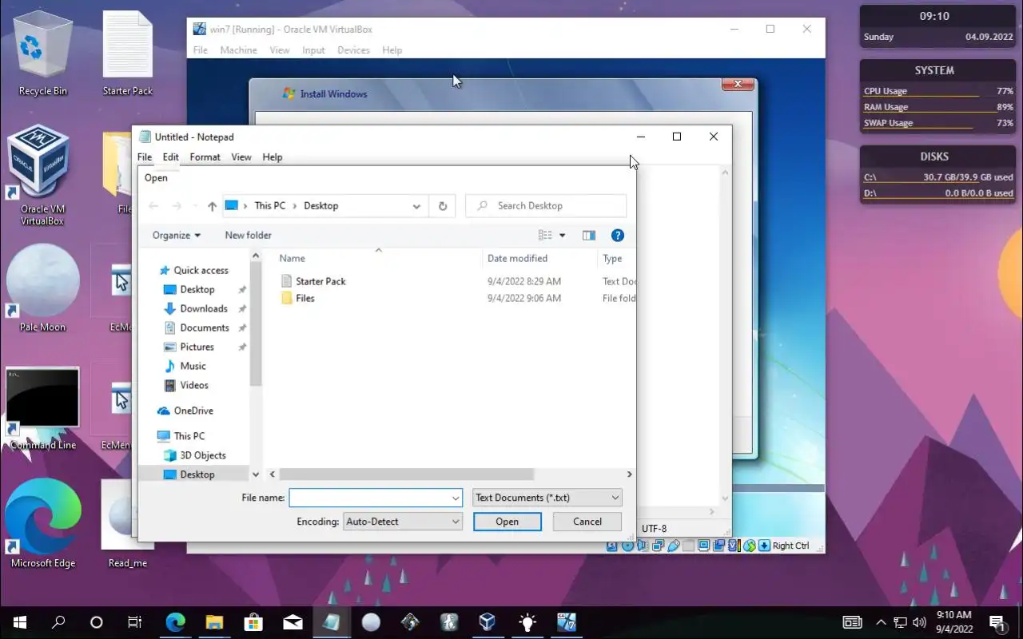Open Task View from the taskbar
Viewport: 1023px width, 639px height.
[x=135, y=622]
